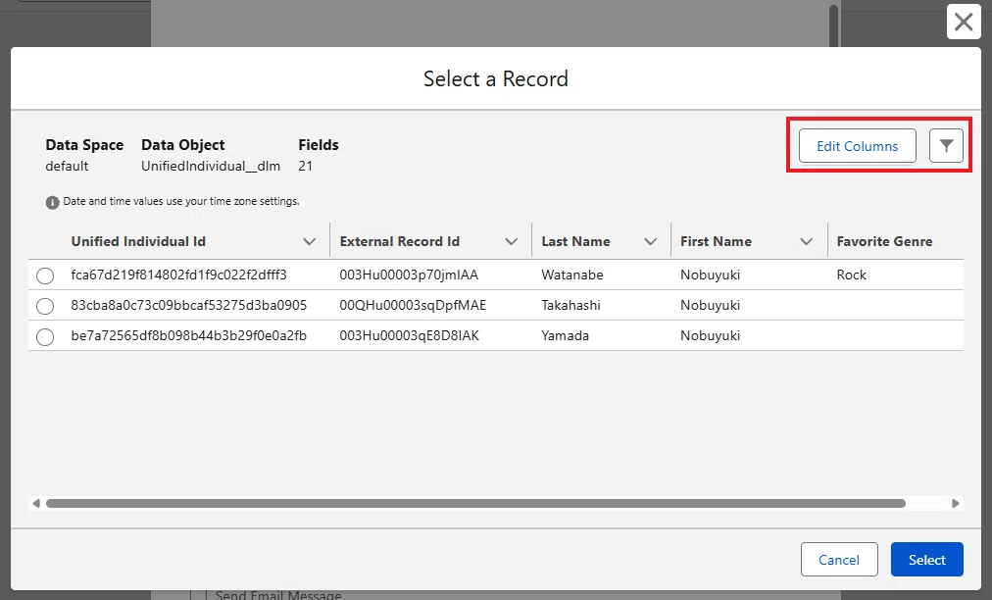
Task: Click the Takahashi last name cell
Action: click(x=570, y=305)
